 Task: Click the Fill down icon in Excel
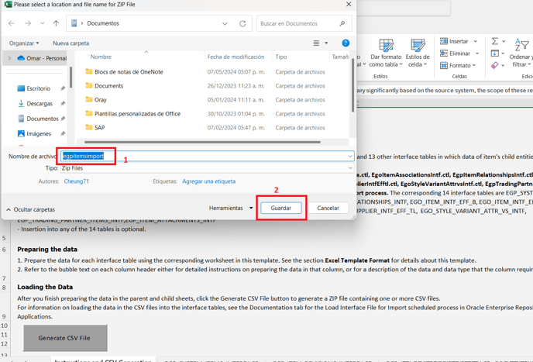click(495, 53)
